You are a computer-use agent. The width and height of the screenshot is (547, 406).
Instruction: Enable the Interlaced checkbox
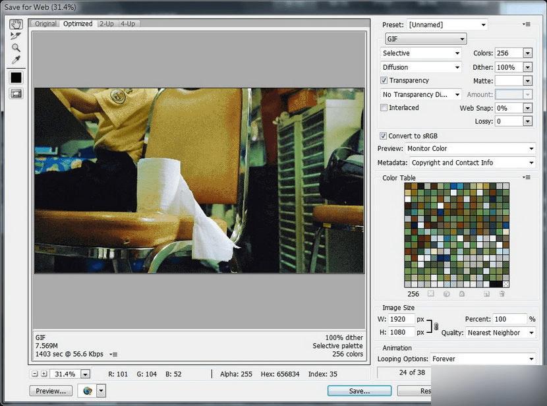[x=384, y=107]
